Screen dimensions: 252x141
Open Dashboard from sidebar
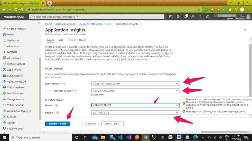pyautogui.click(x=11, y=40)
